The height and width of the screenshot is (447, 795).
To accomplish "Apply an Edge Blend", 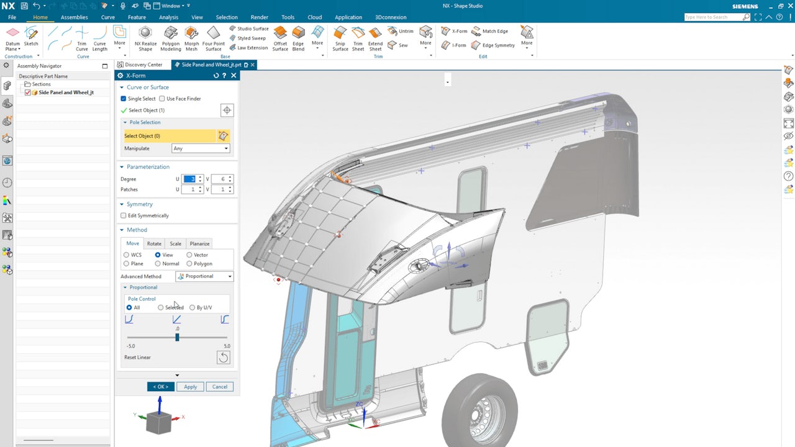I will pos(298,37).
